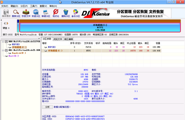Collapse the HD0:MsftVirtualDisk tree node
The image size is (185, 120).
pyautogui.click(x=3, y=42)
